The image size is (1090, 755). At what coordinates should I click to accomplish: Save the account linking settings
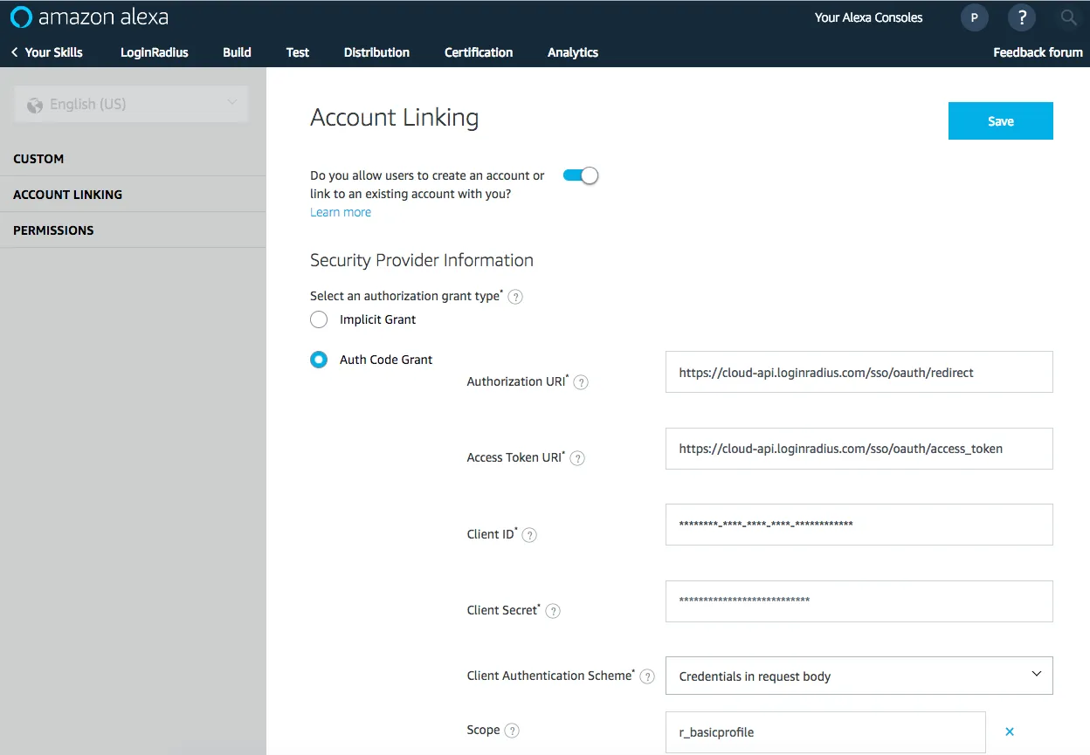1000,120
